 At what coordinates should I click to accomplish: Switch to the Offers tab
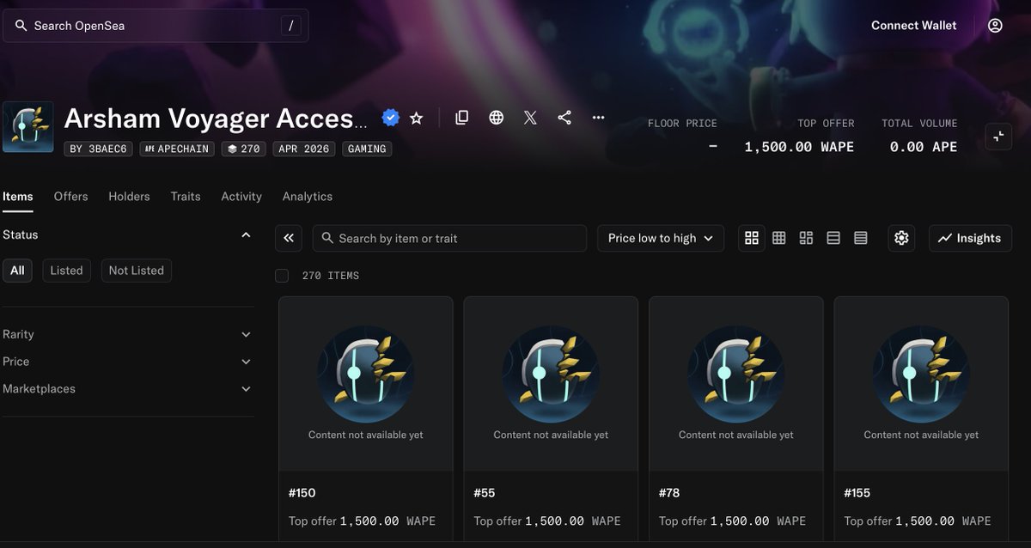click(x=70, y=197)
